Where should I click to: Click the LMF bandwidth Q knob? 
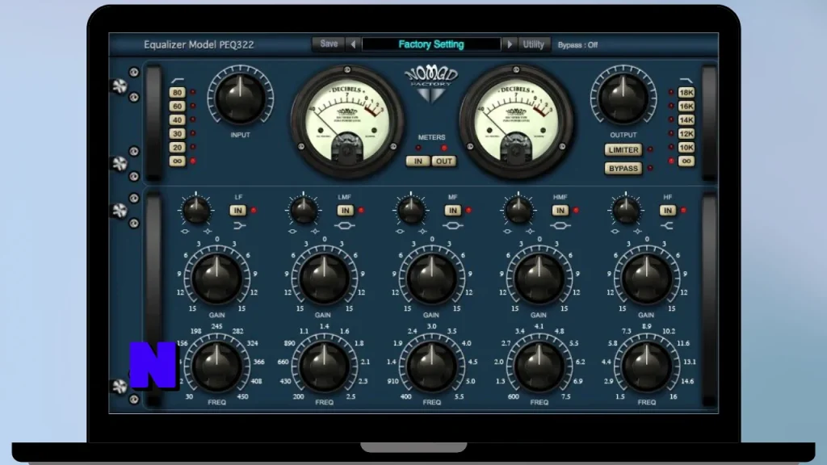pyautogui.click(x=304, y=210)
